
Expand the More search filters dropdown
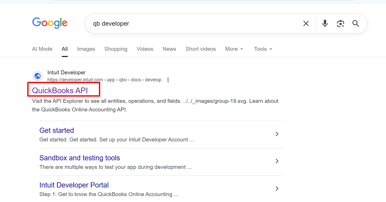(234, 49)
